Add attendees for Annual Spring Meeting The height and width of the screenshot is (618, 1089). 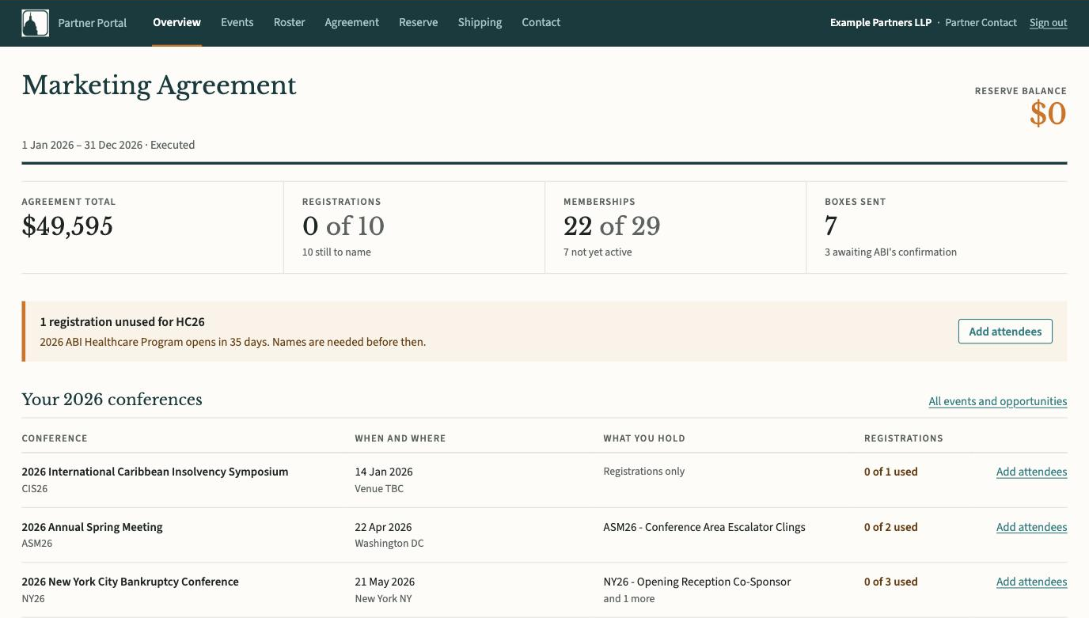click(x=1031, y=527)
